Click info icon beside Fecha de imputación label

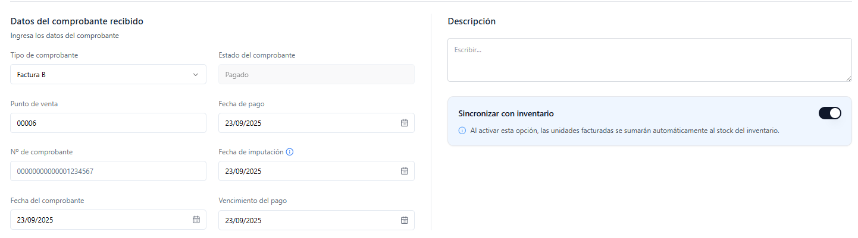click(x=290, y=152)
